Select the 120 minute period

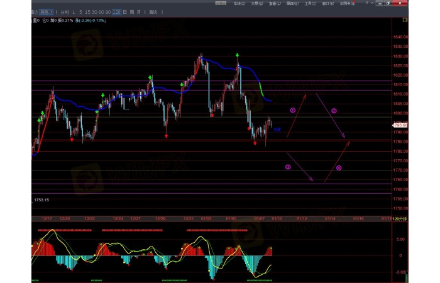(x=116, y=12)
